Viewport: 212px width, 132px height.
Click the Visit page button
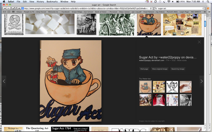pyautogui.click(x=144, y=69)
